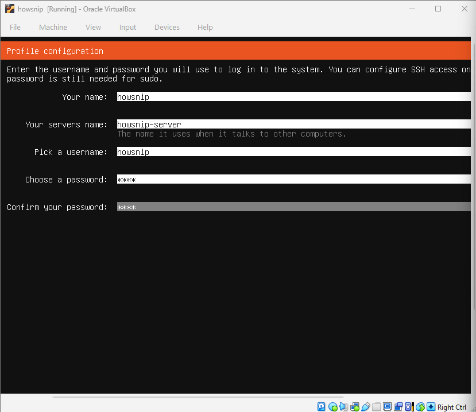Click the shared folders status icon

[377, 406]
